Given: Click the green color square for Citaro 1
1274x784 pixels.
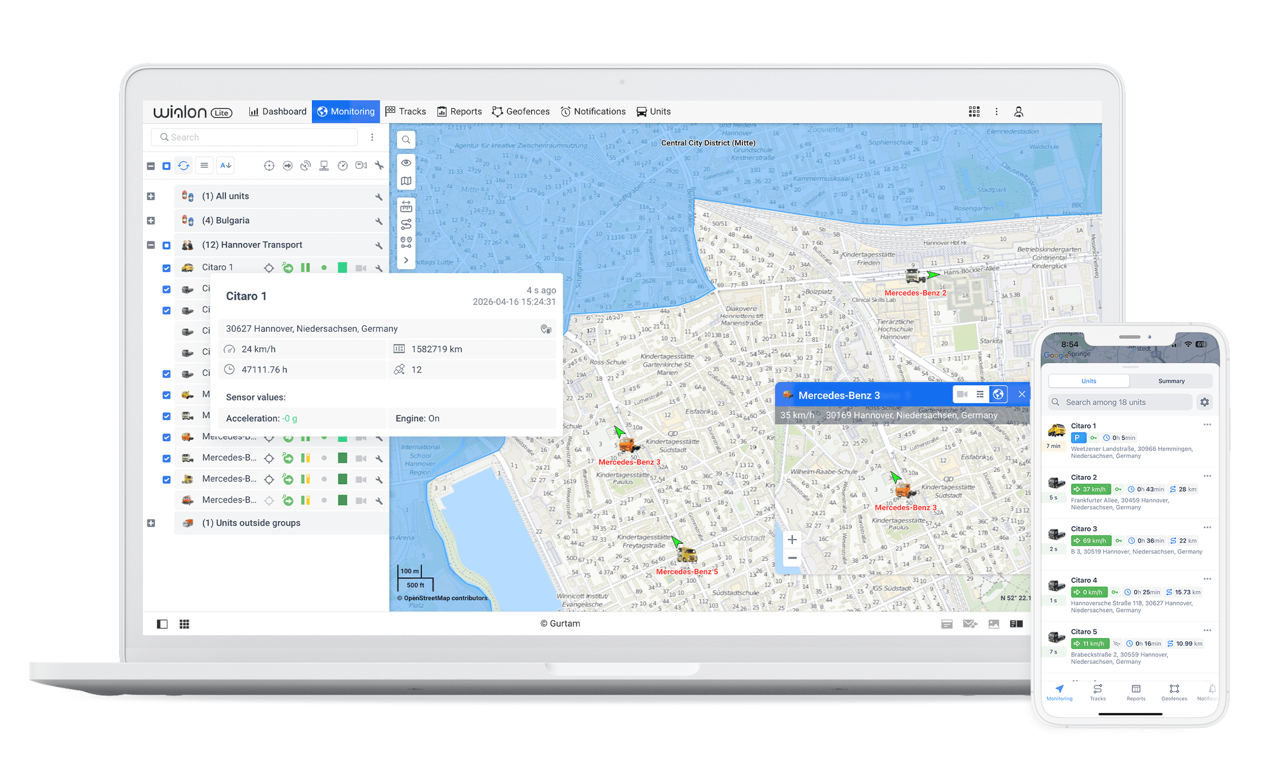Looking at the screenshot, I should pos(342,268).
